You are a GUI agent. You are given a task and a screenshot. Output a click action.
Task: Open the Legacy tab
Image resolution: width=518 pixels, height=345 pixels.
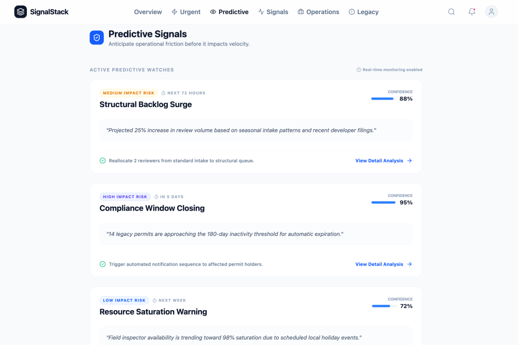click(x=363, y=12)
